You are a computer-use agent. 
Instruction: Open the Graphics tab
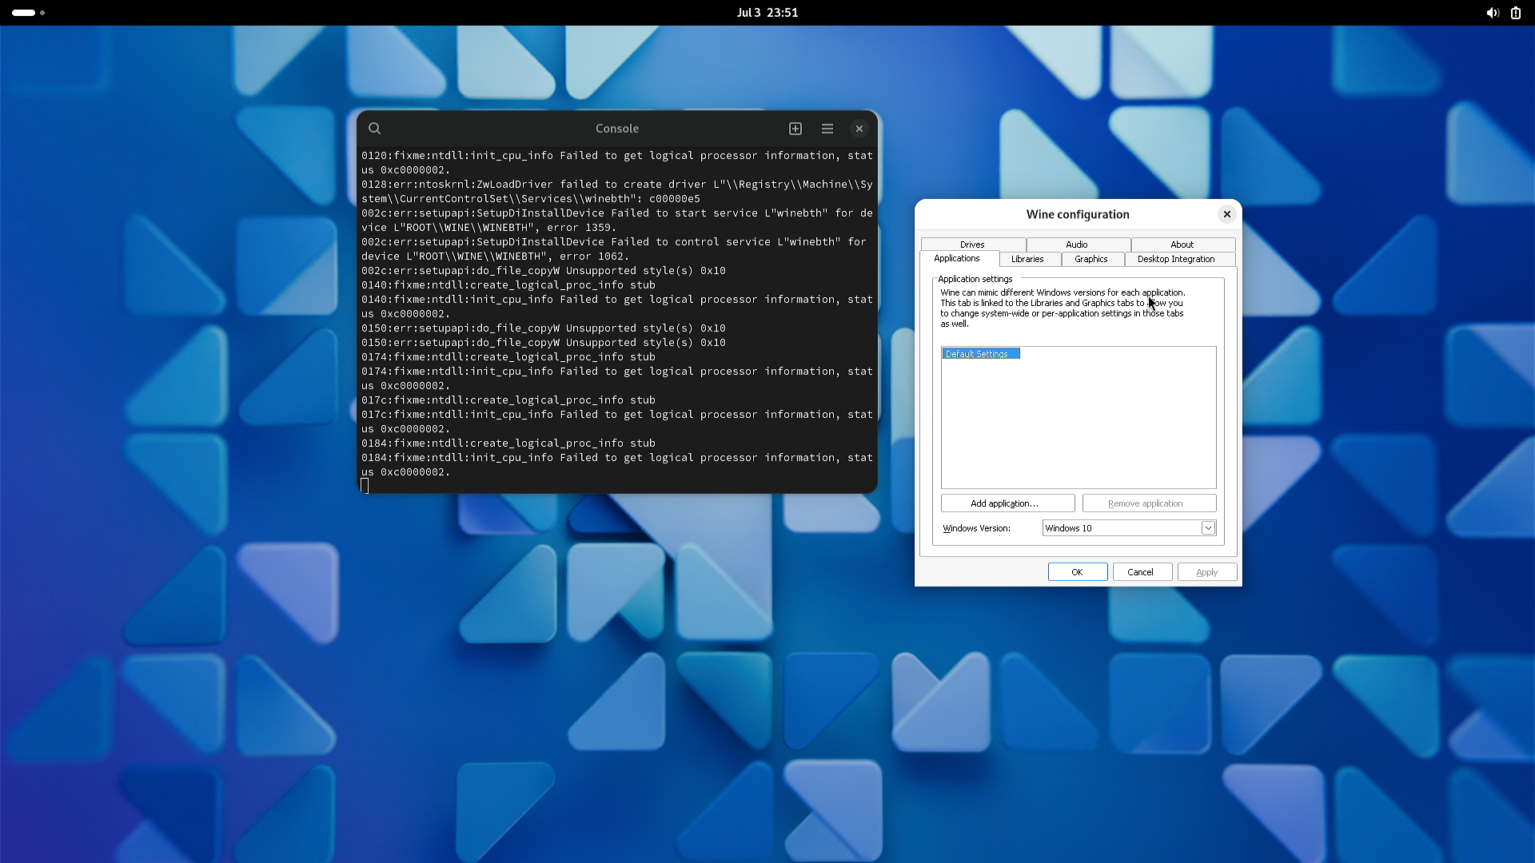1091,260
